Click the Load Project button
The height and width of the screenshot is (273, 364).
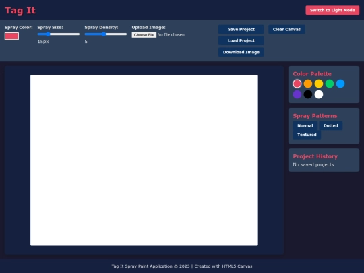click(x=241, y=40)
